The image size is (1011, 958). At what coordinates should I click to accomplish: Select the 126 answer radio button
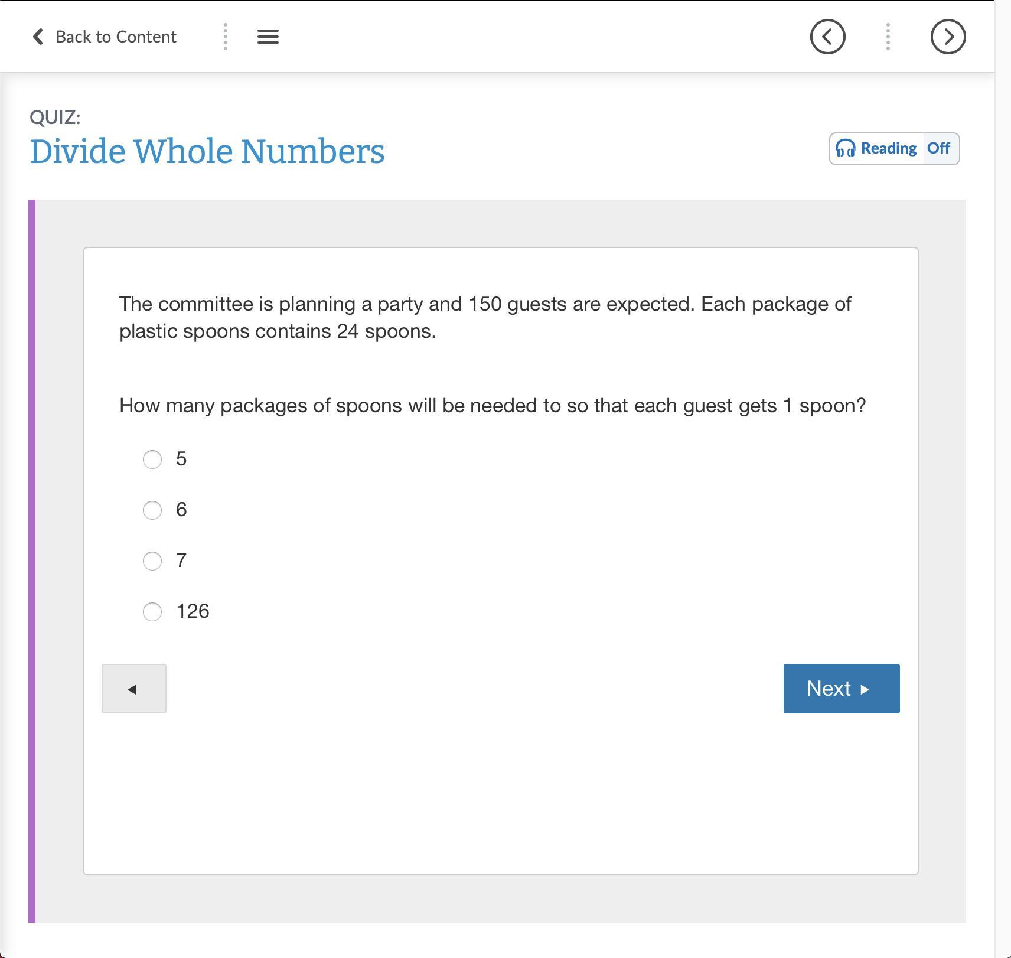tap(152, 611)
